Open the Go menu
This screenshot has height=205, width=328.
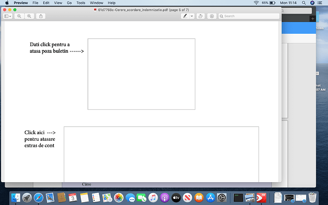[x=69, y=3]
